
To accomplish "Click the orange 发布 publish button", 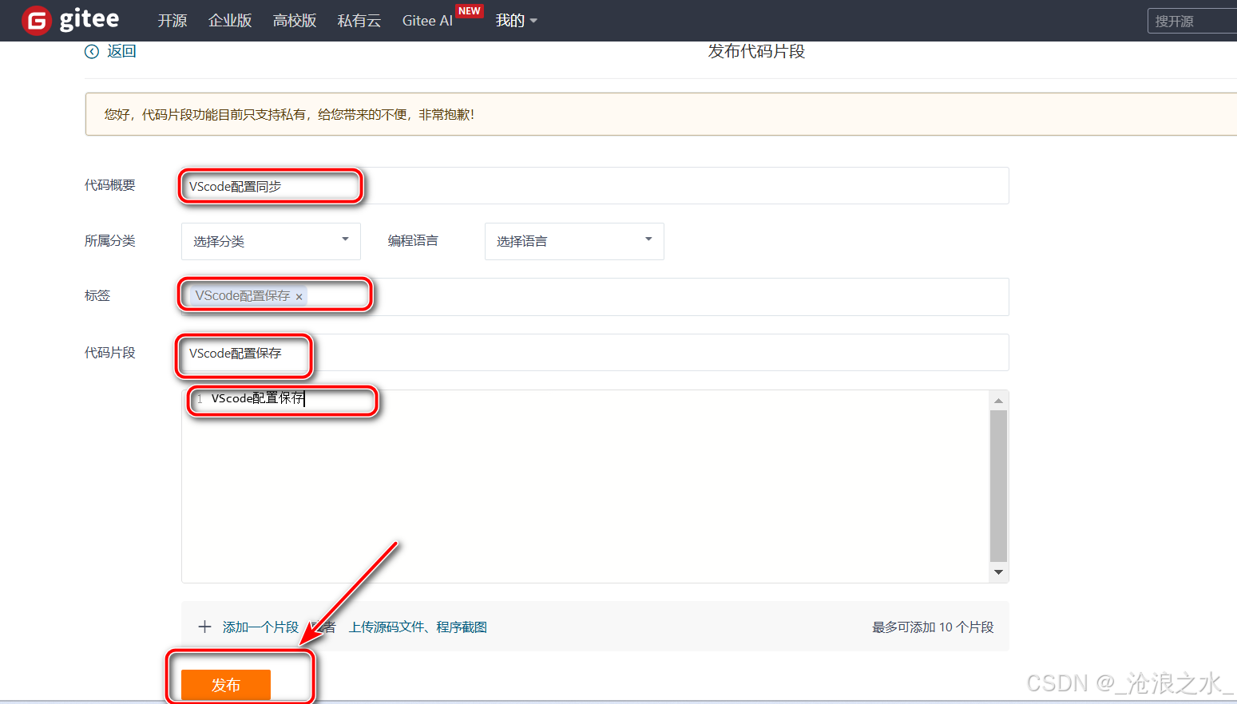I will [226, 684].
